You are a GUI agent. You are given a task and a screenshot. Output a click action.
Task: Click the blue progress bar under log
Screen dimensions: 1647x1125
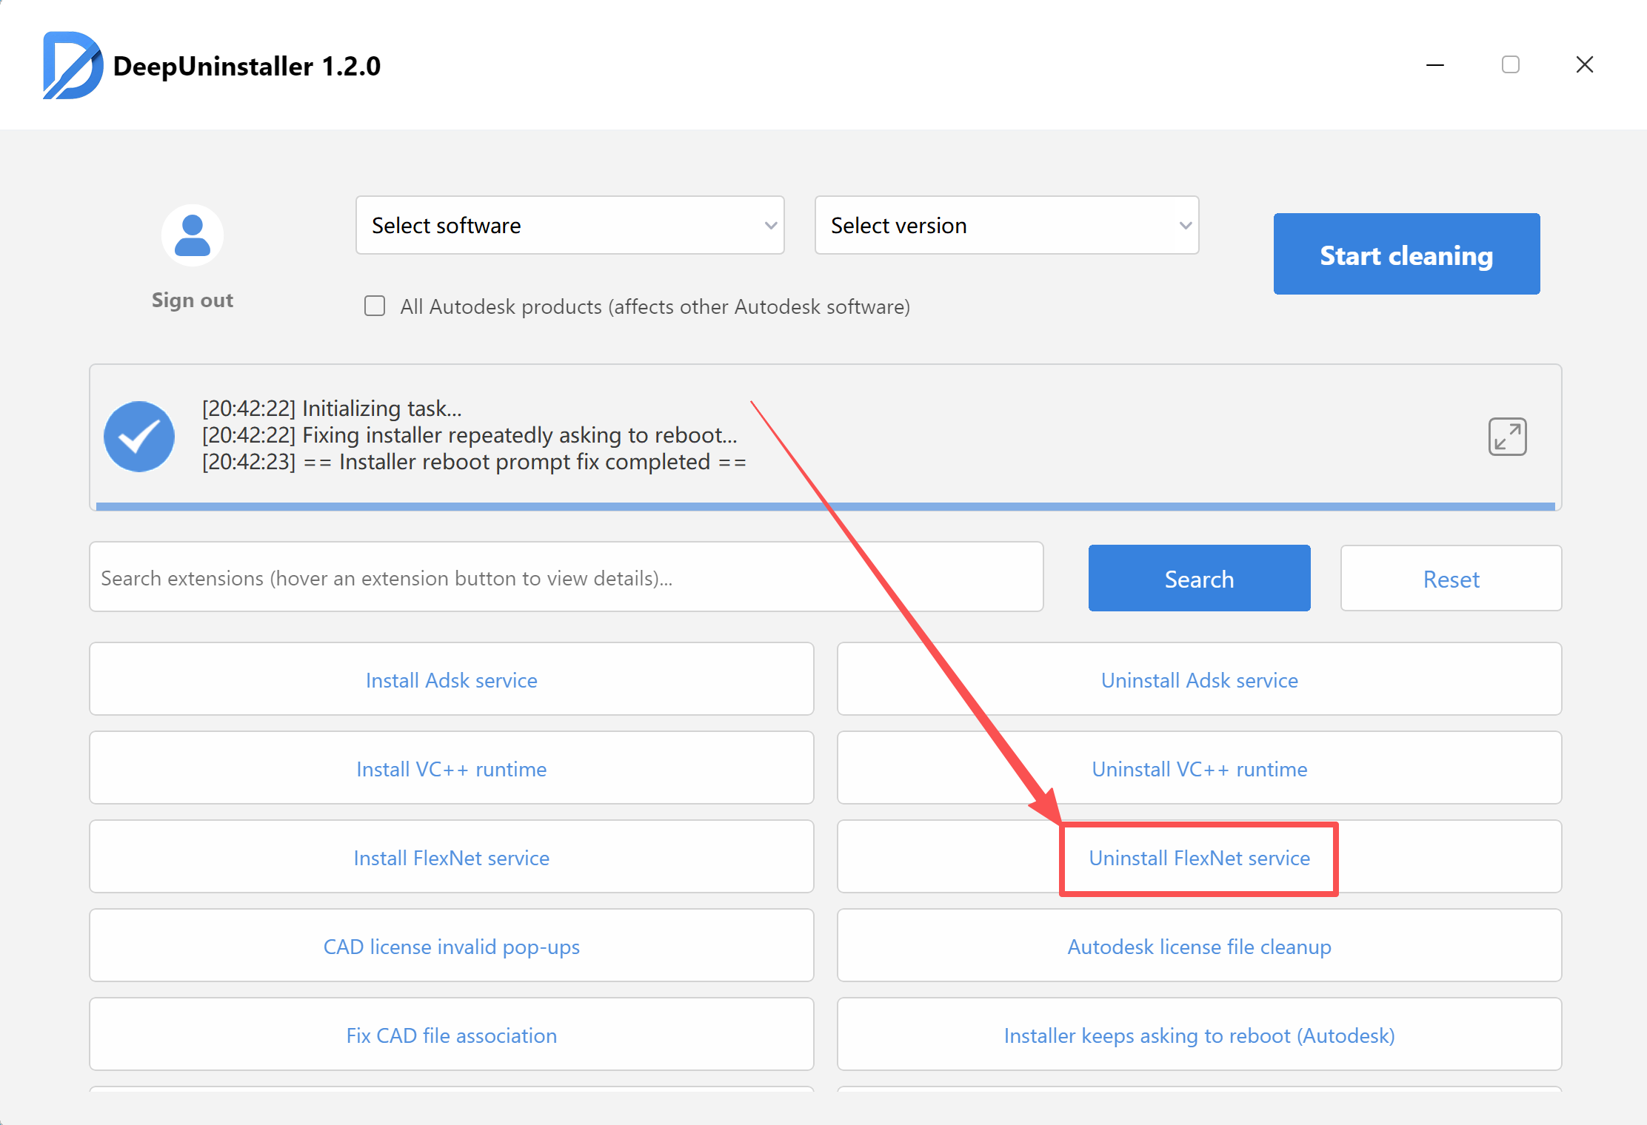tap(825, 506)
